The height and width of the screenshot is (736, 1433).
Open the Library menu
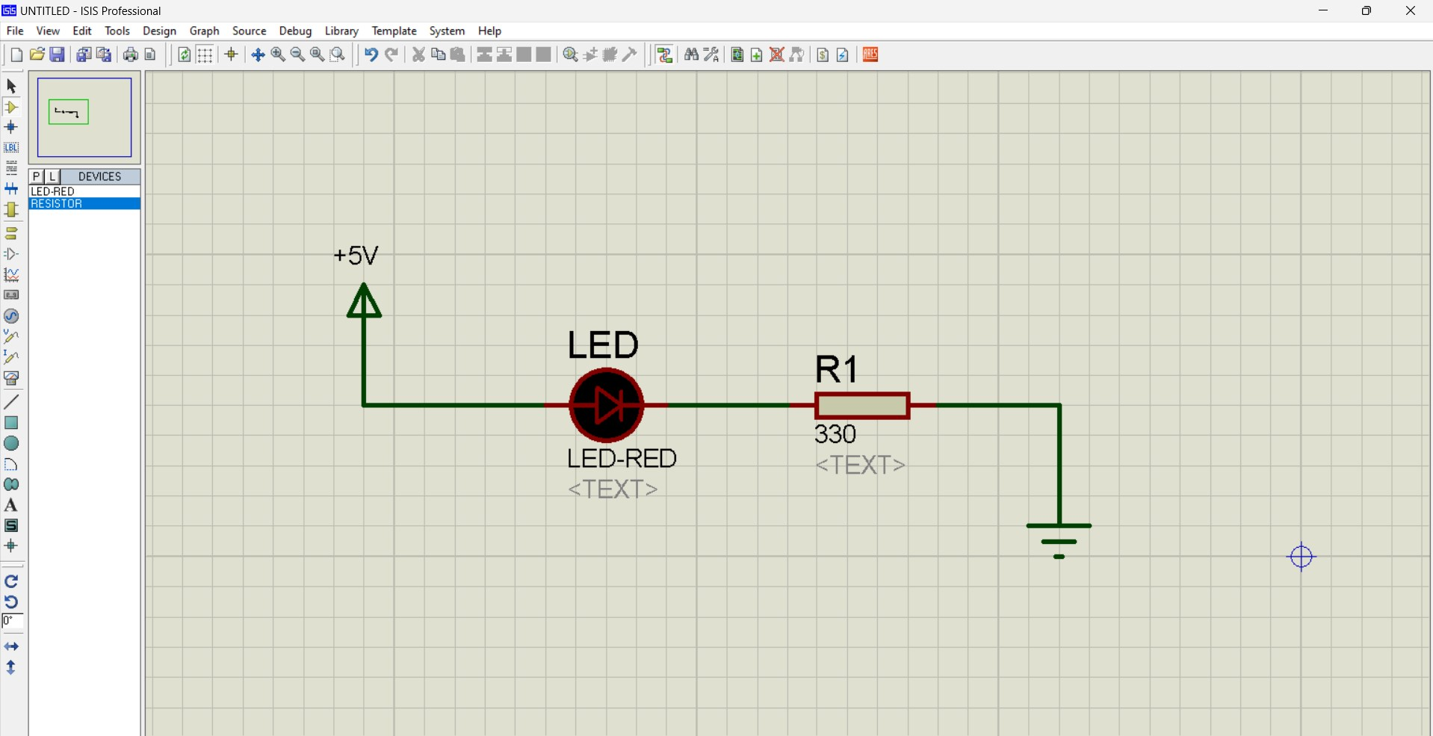tap(341, 31)
